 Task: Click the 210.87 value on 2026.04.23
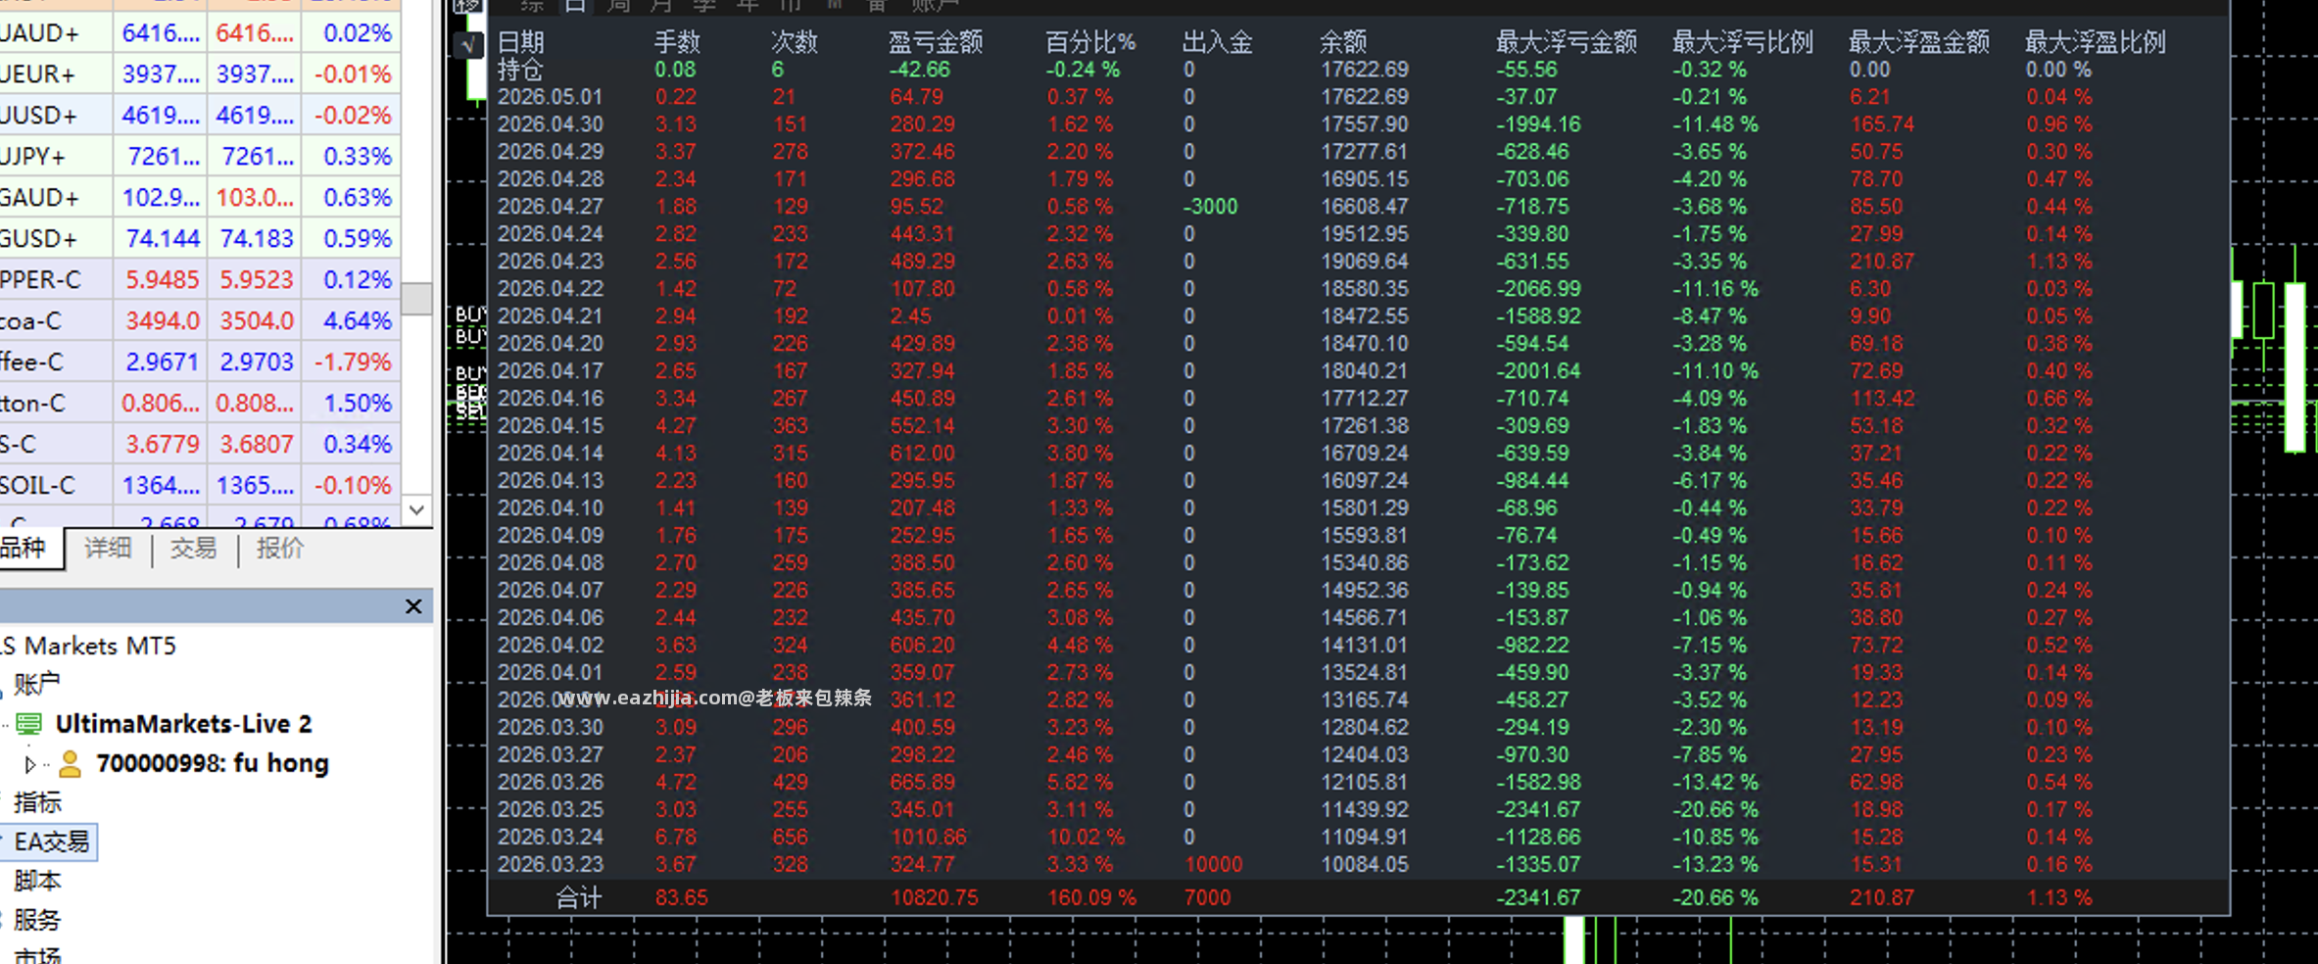[x=1881, y=262]
